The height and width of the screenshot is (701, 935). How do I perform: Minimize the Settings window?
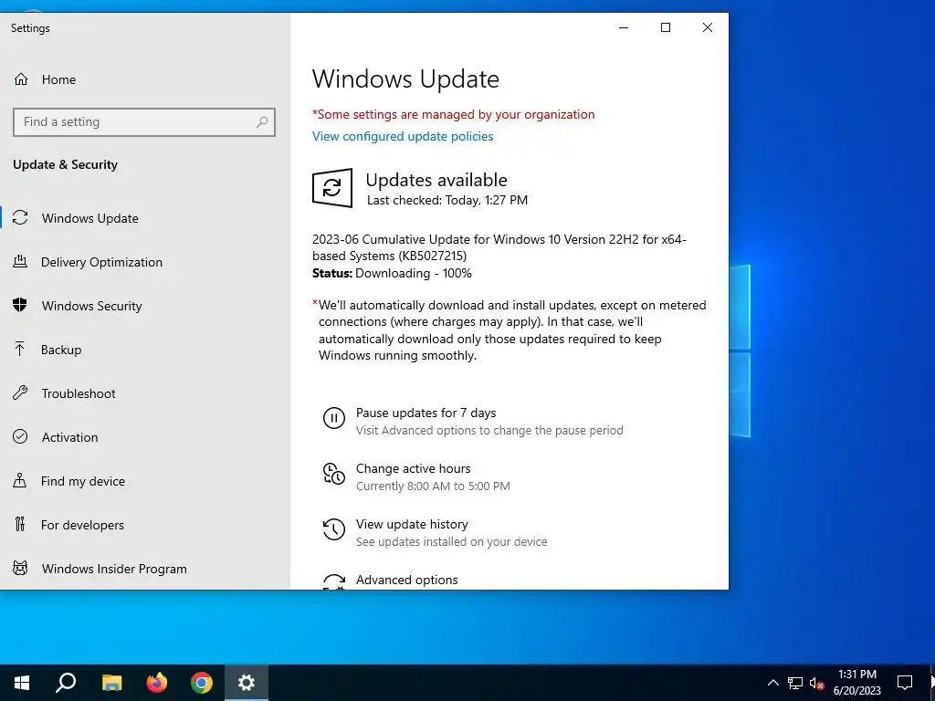coord(624,27)
